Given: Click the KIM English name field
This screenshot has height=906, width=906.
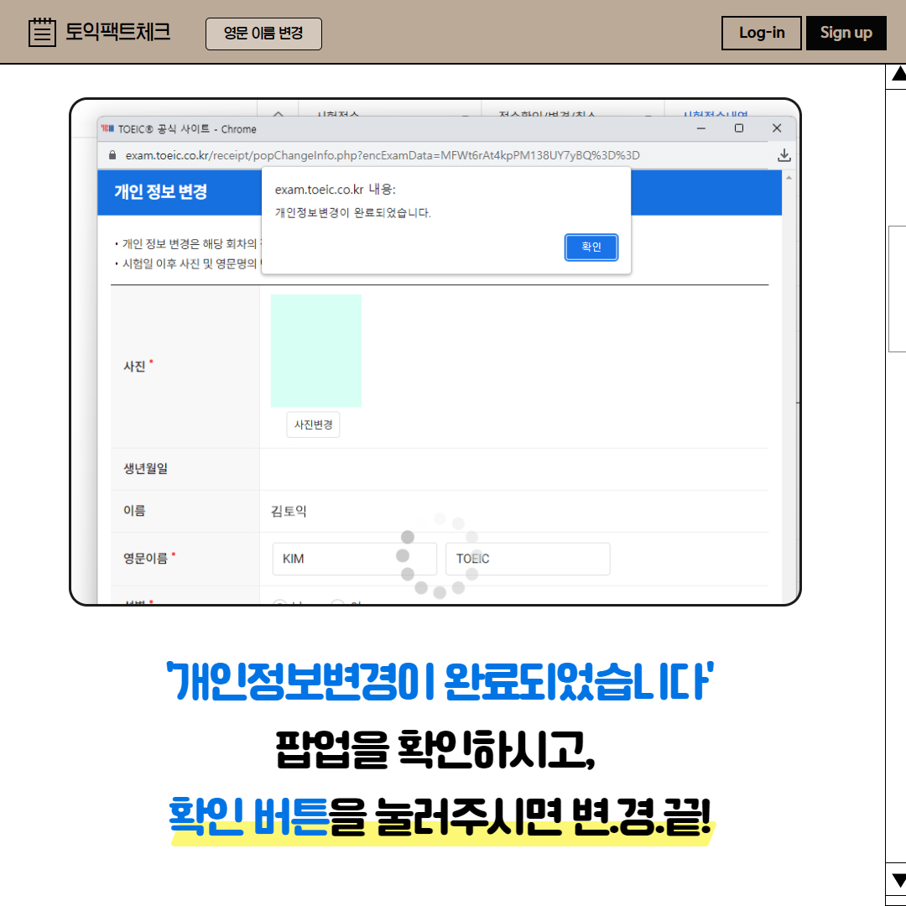Looking at the screenshot, I should [354, 559].
